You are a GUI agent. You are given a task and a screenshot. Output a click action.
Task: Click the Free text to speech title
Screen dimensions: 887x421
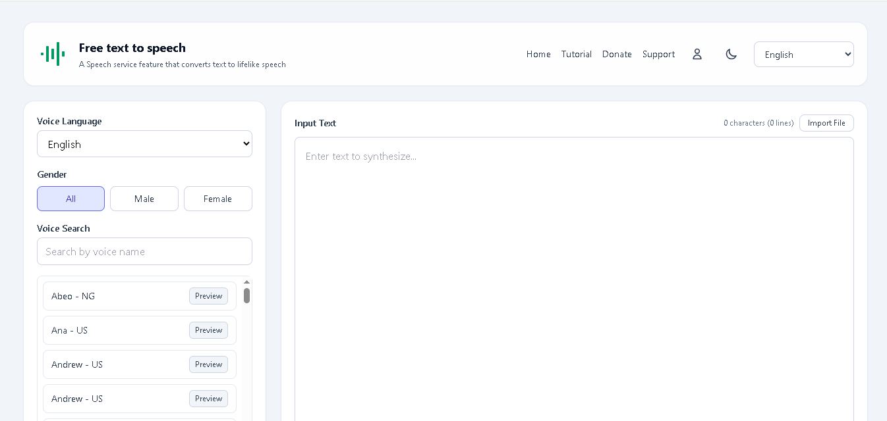coord(132,47)
